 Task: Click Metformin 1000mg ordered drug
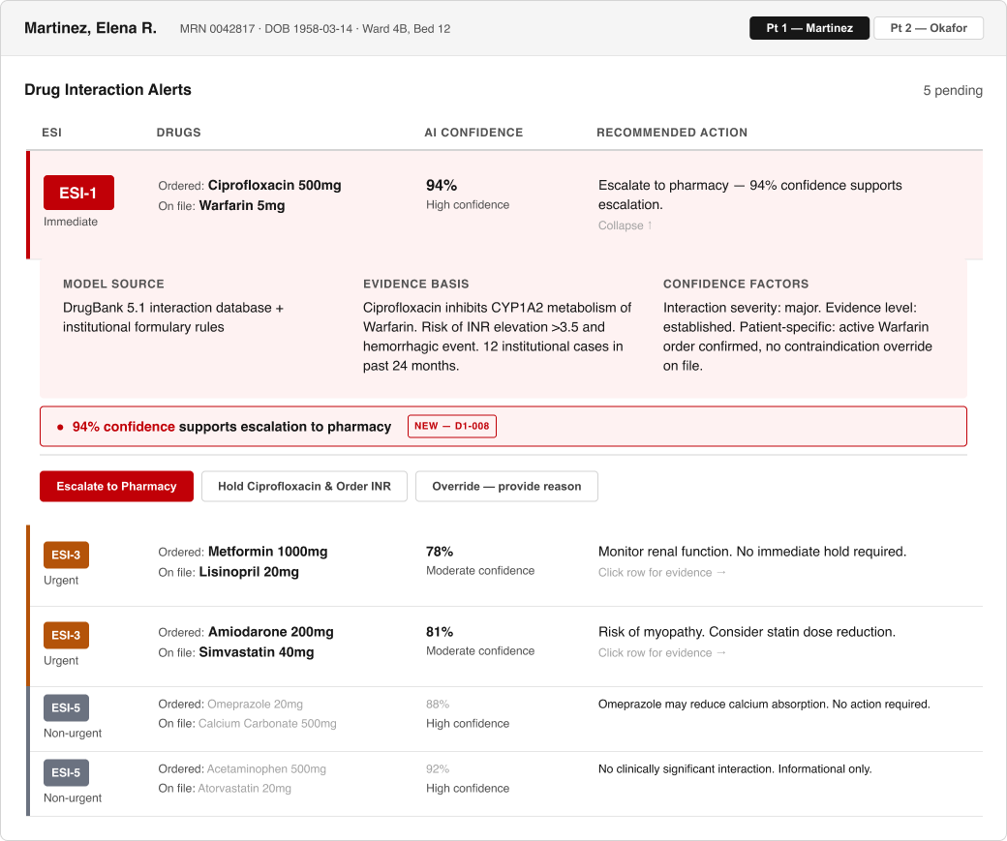pos(268,552)
